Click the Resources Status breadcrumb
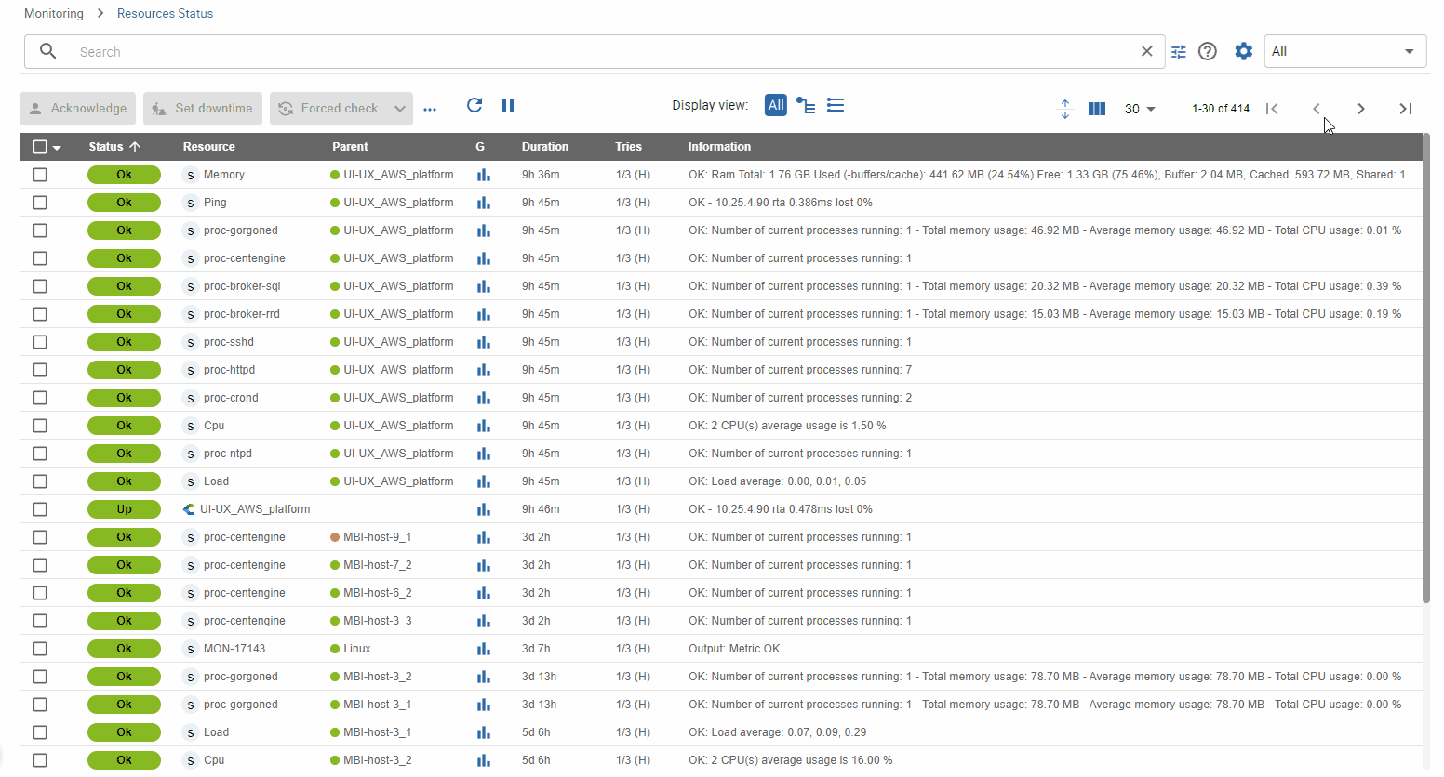 165,13
